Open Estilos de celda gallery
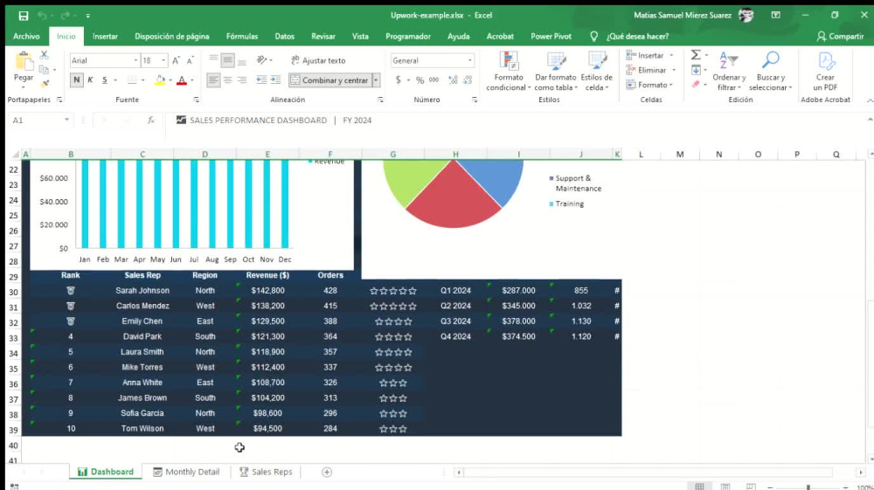The image size is (874, 490). (596, 71)
